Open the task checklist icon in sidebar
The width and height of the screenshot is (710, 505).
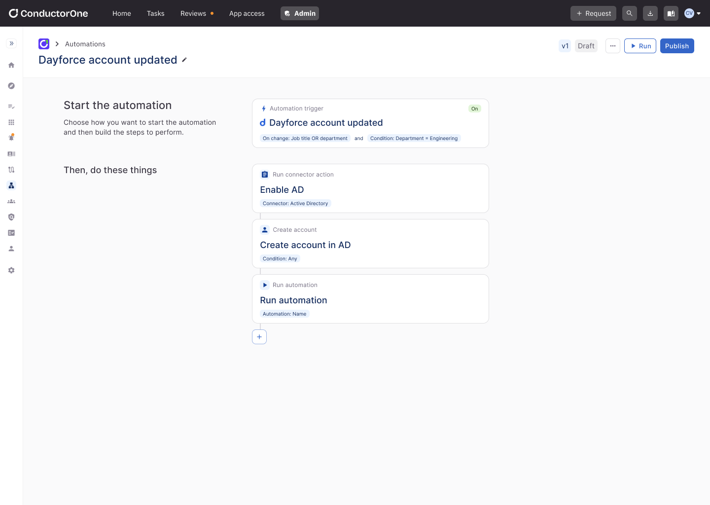coord(11,107)
